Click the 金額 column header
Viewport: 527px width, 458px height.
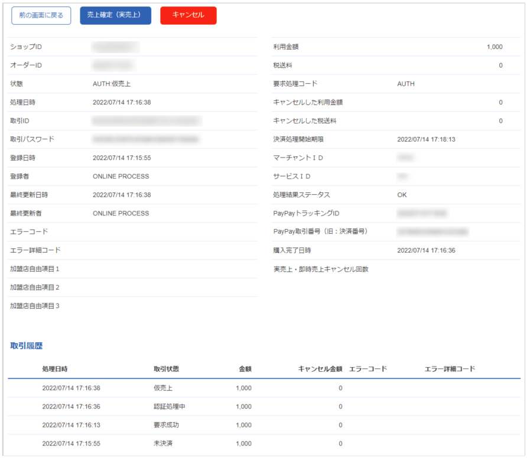(245, 369)
